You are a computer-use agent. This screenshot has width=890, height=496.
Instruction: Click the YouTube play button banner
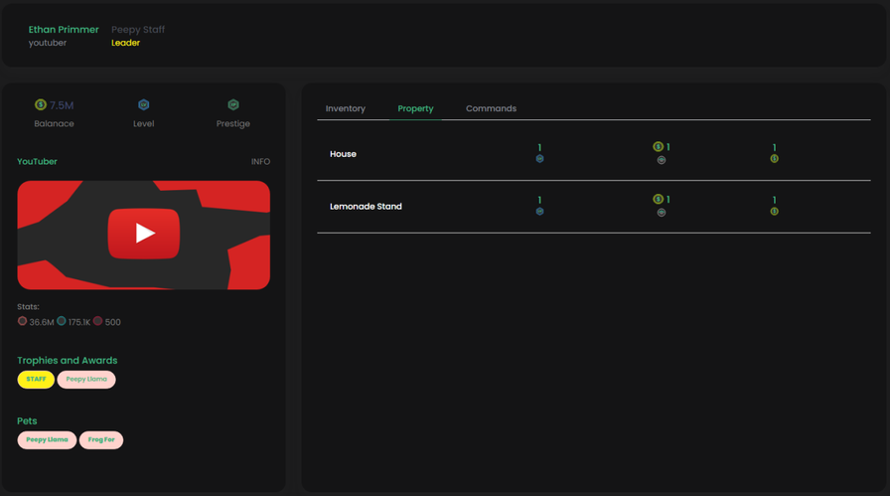(x=144, y=235)
